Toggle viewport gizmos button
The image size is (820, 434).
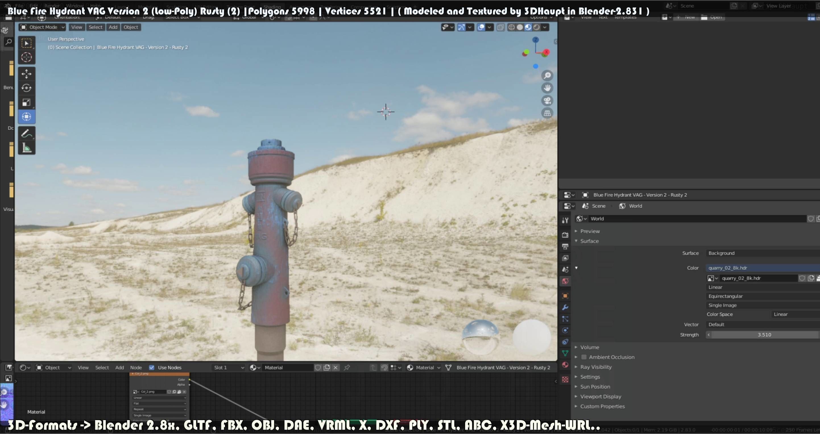point(461,27)
